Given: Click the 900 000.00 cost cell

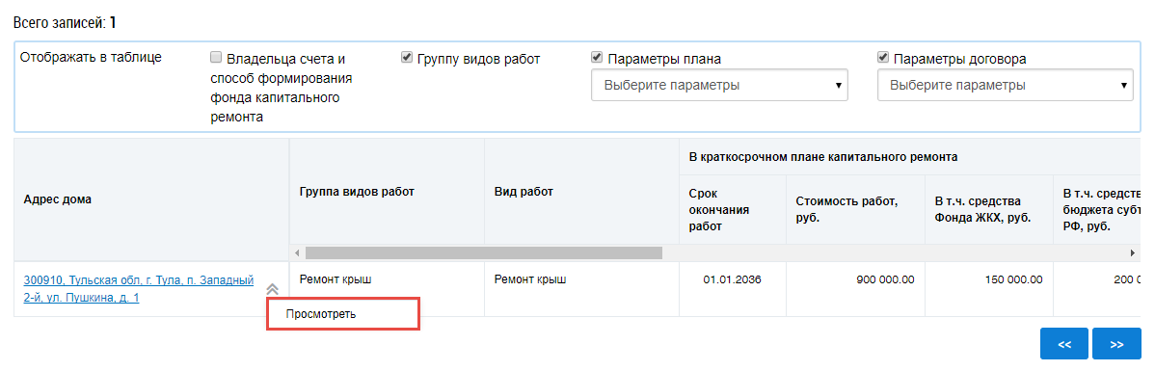Looking at the screenshot, I should pos(856,289).
